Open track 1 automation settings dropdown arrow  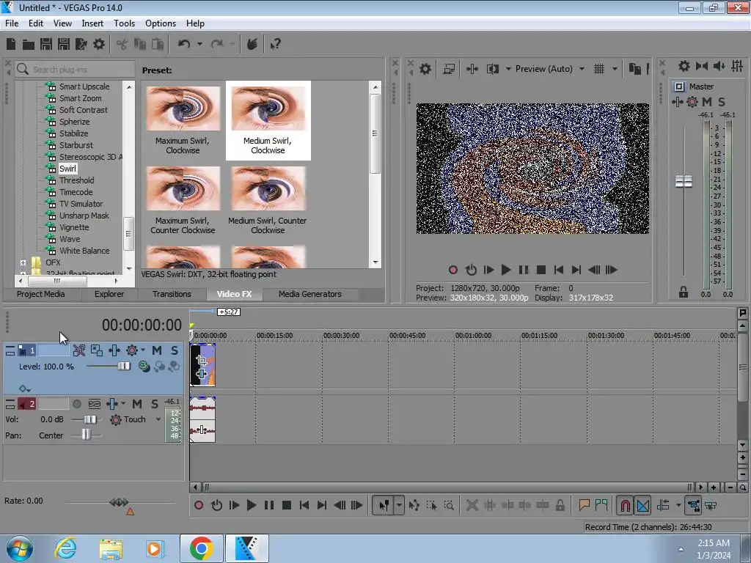tap(143, 350)
